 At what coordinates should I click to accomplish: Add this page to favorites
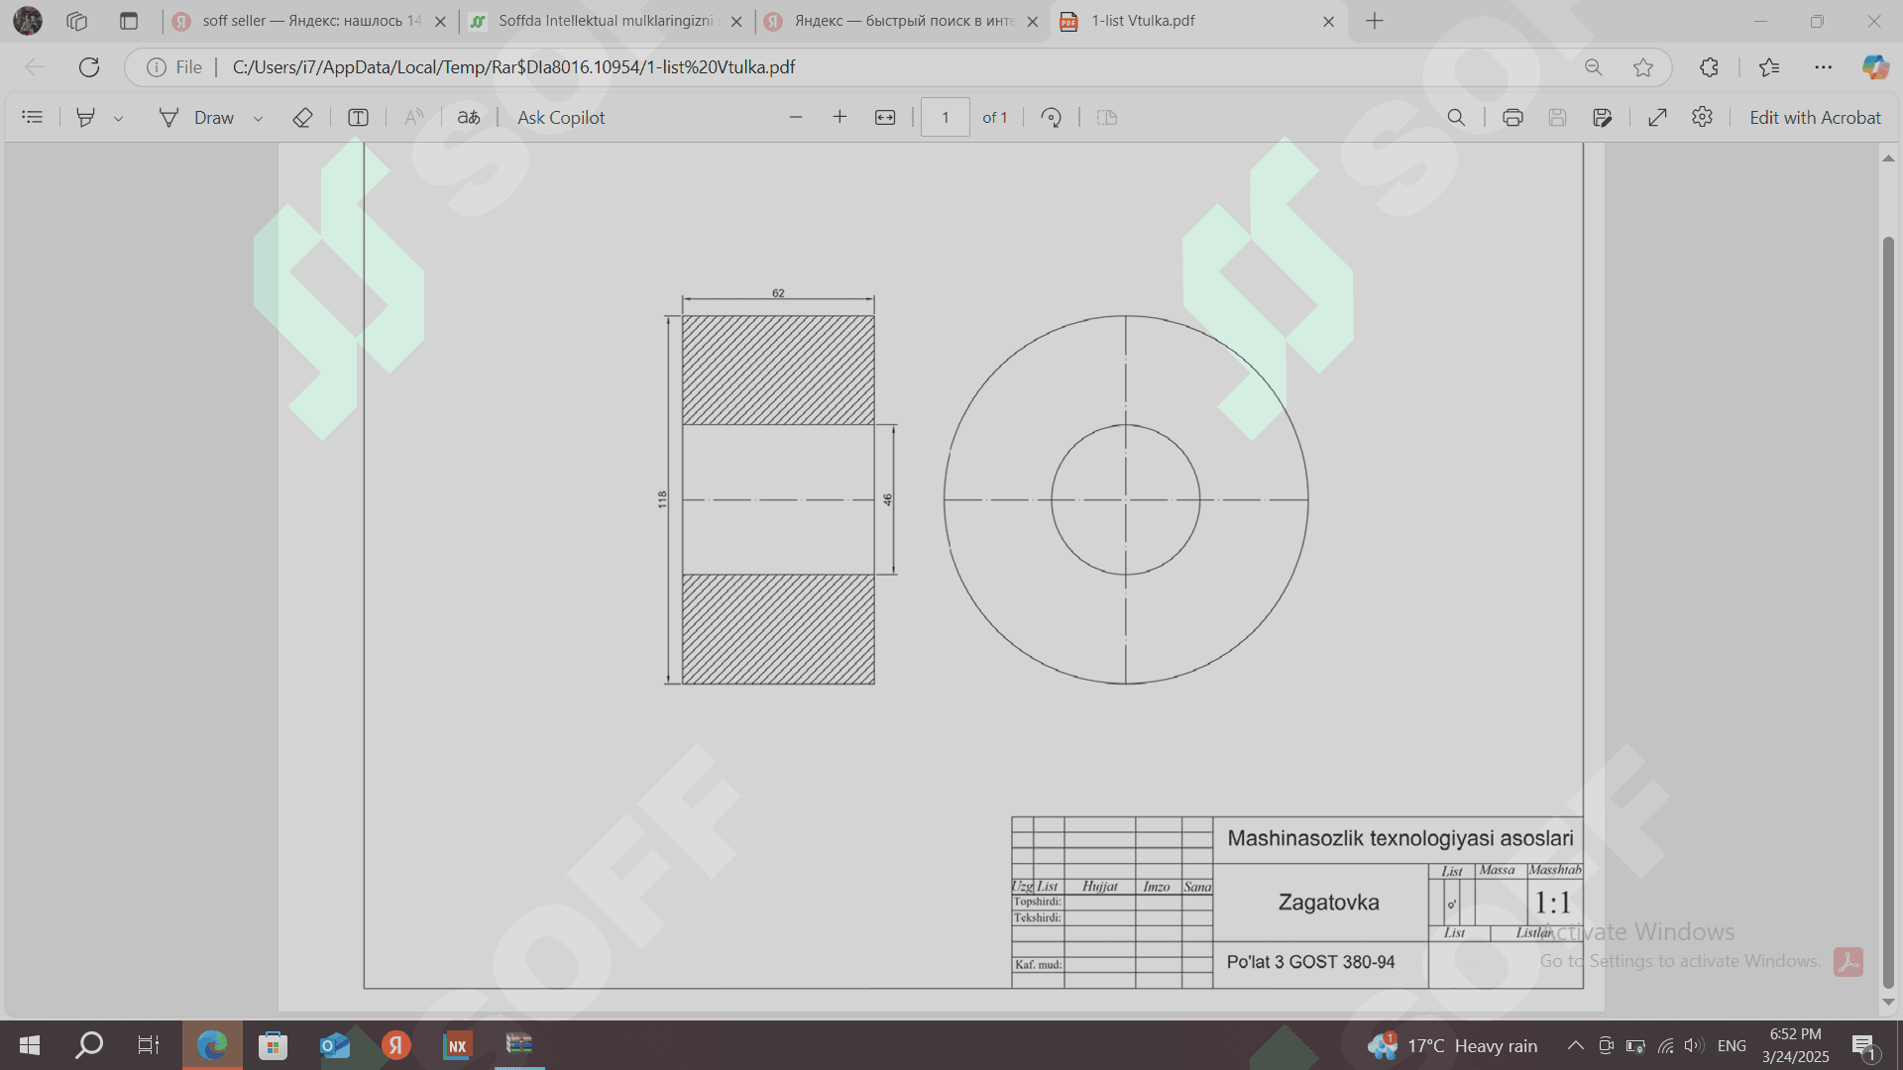pos(1643,67)
